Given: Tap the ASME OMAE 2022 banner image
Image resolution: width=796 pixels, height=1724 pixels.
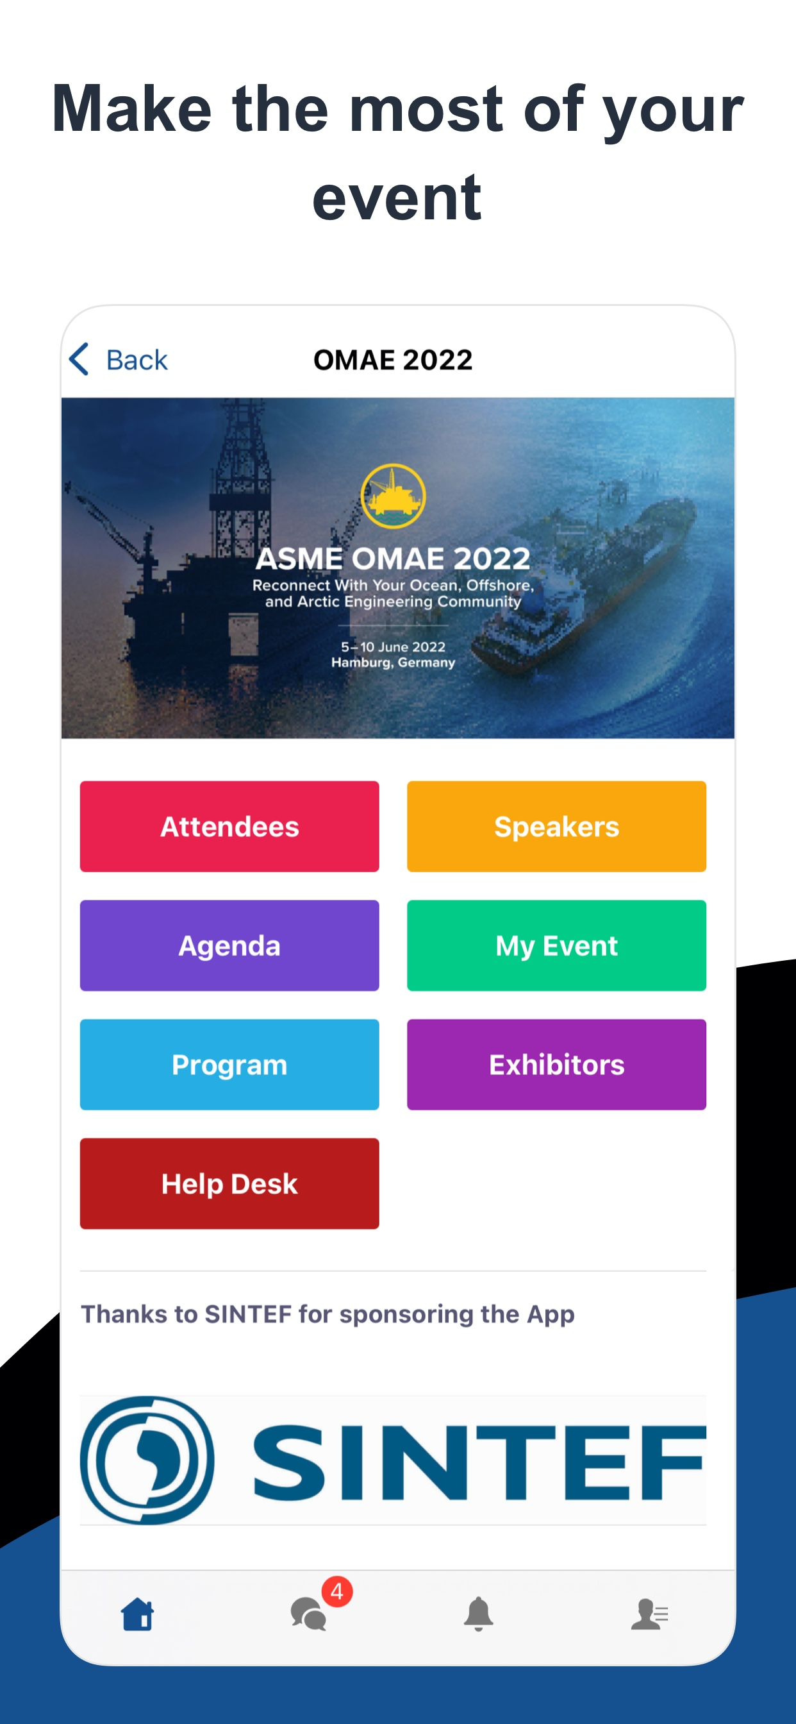Looking at the screenshot, I should pyautogui.click(x=398, y=568).
